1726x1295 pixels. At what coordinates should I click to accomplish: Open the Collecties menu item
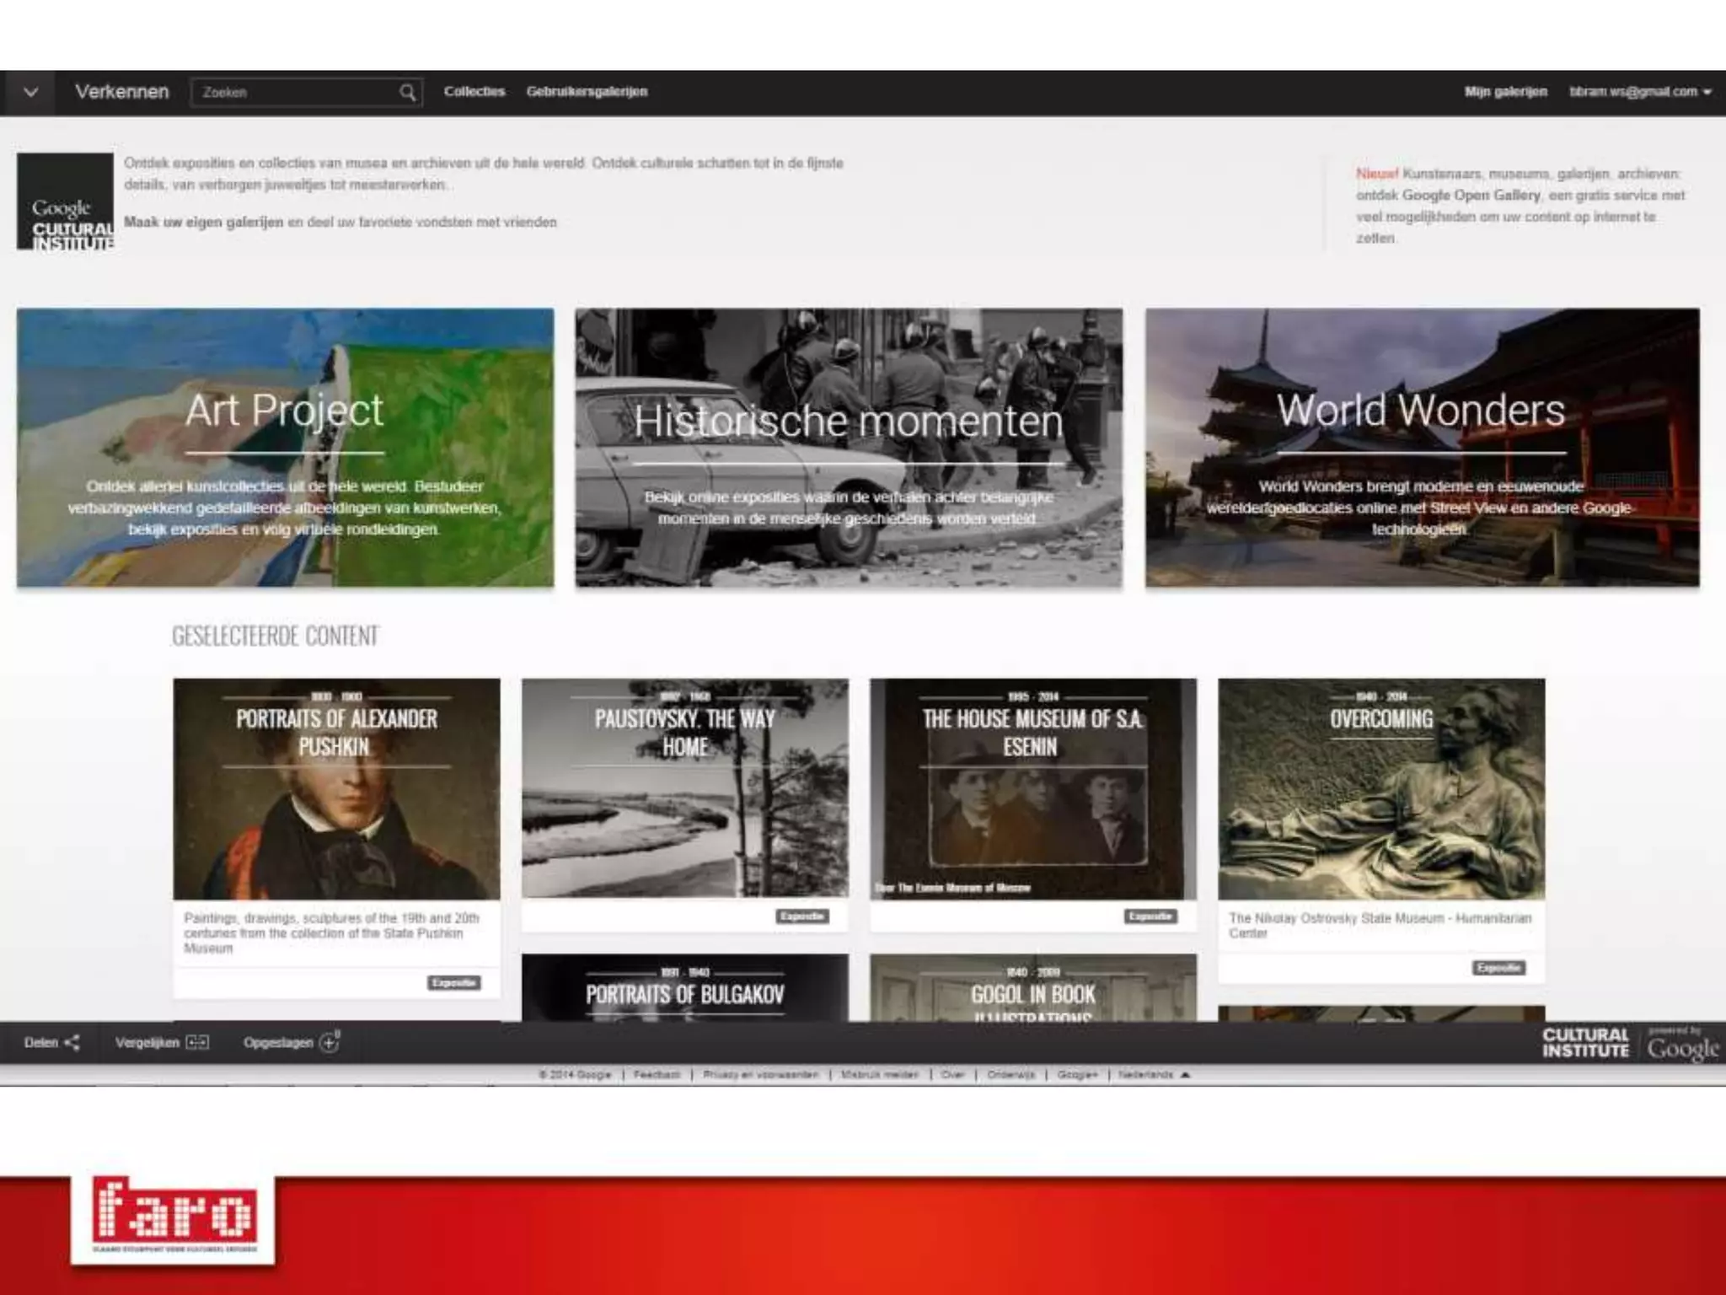(474, 92)
